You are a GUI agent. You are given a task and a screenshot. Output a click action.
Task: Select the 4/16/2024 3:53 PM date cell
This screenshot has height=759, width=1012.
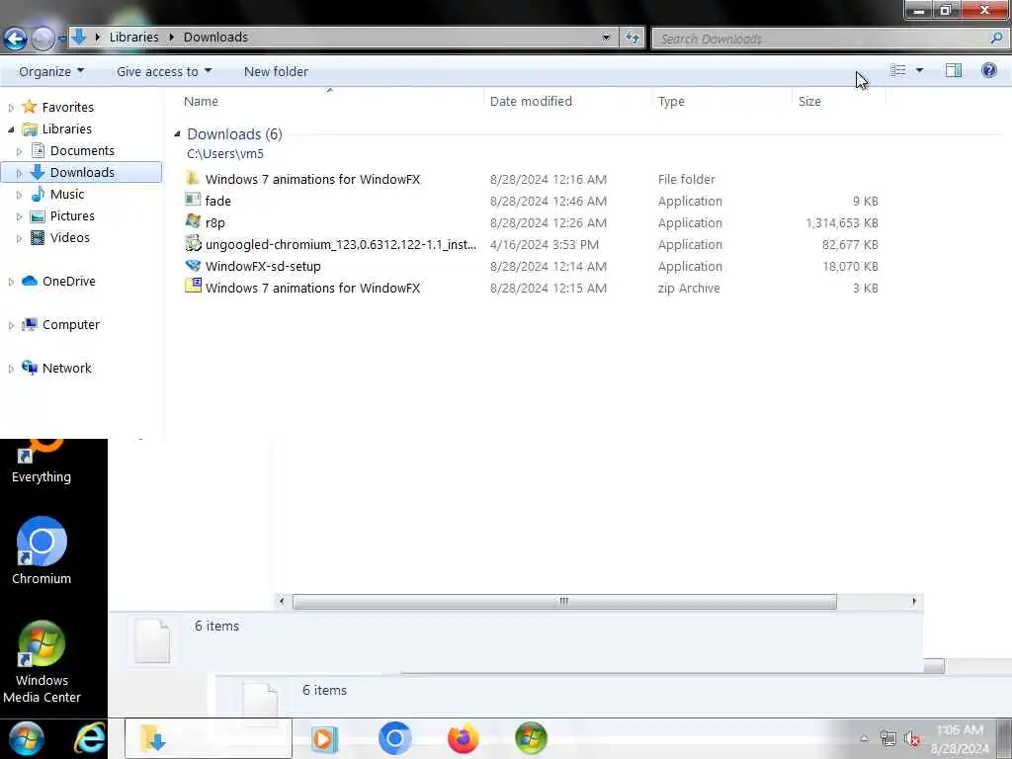click(x=545, y=245)
